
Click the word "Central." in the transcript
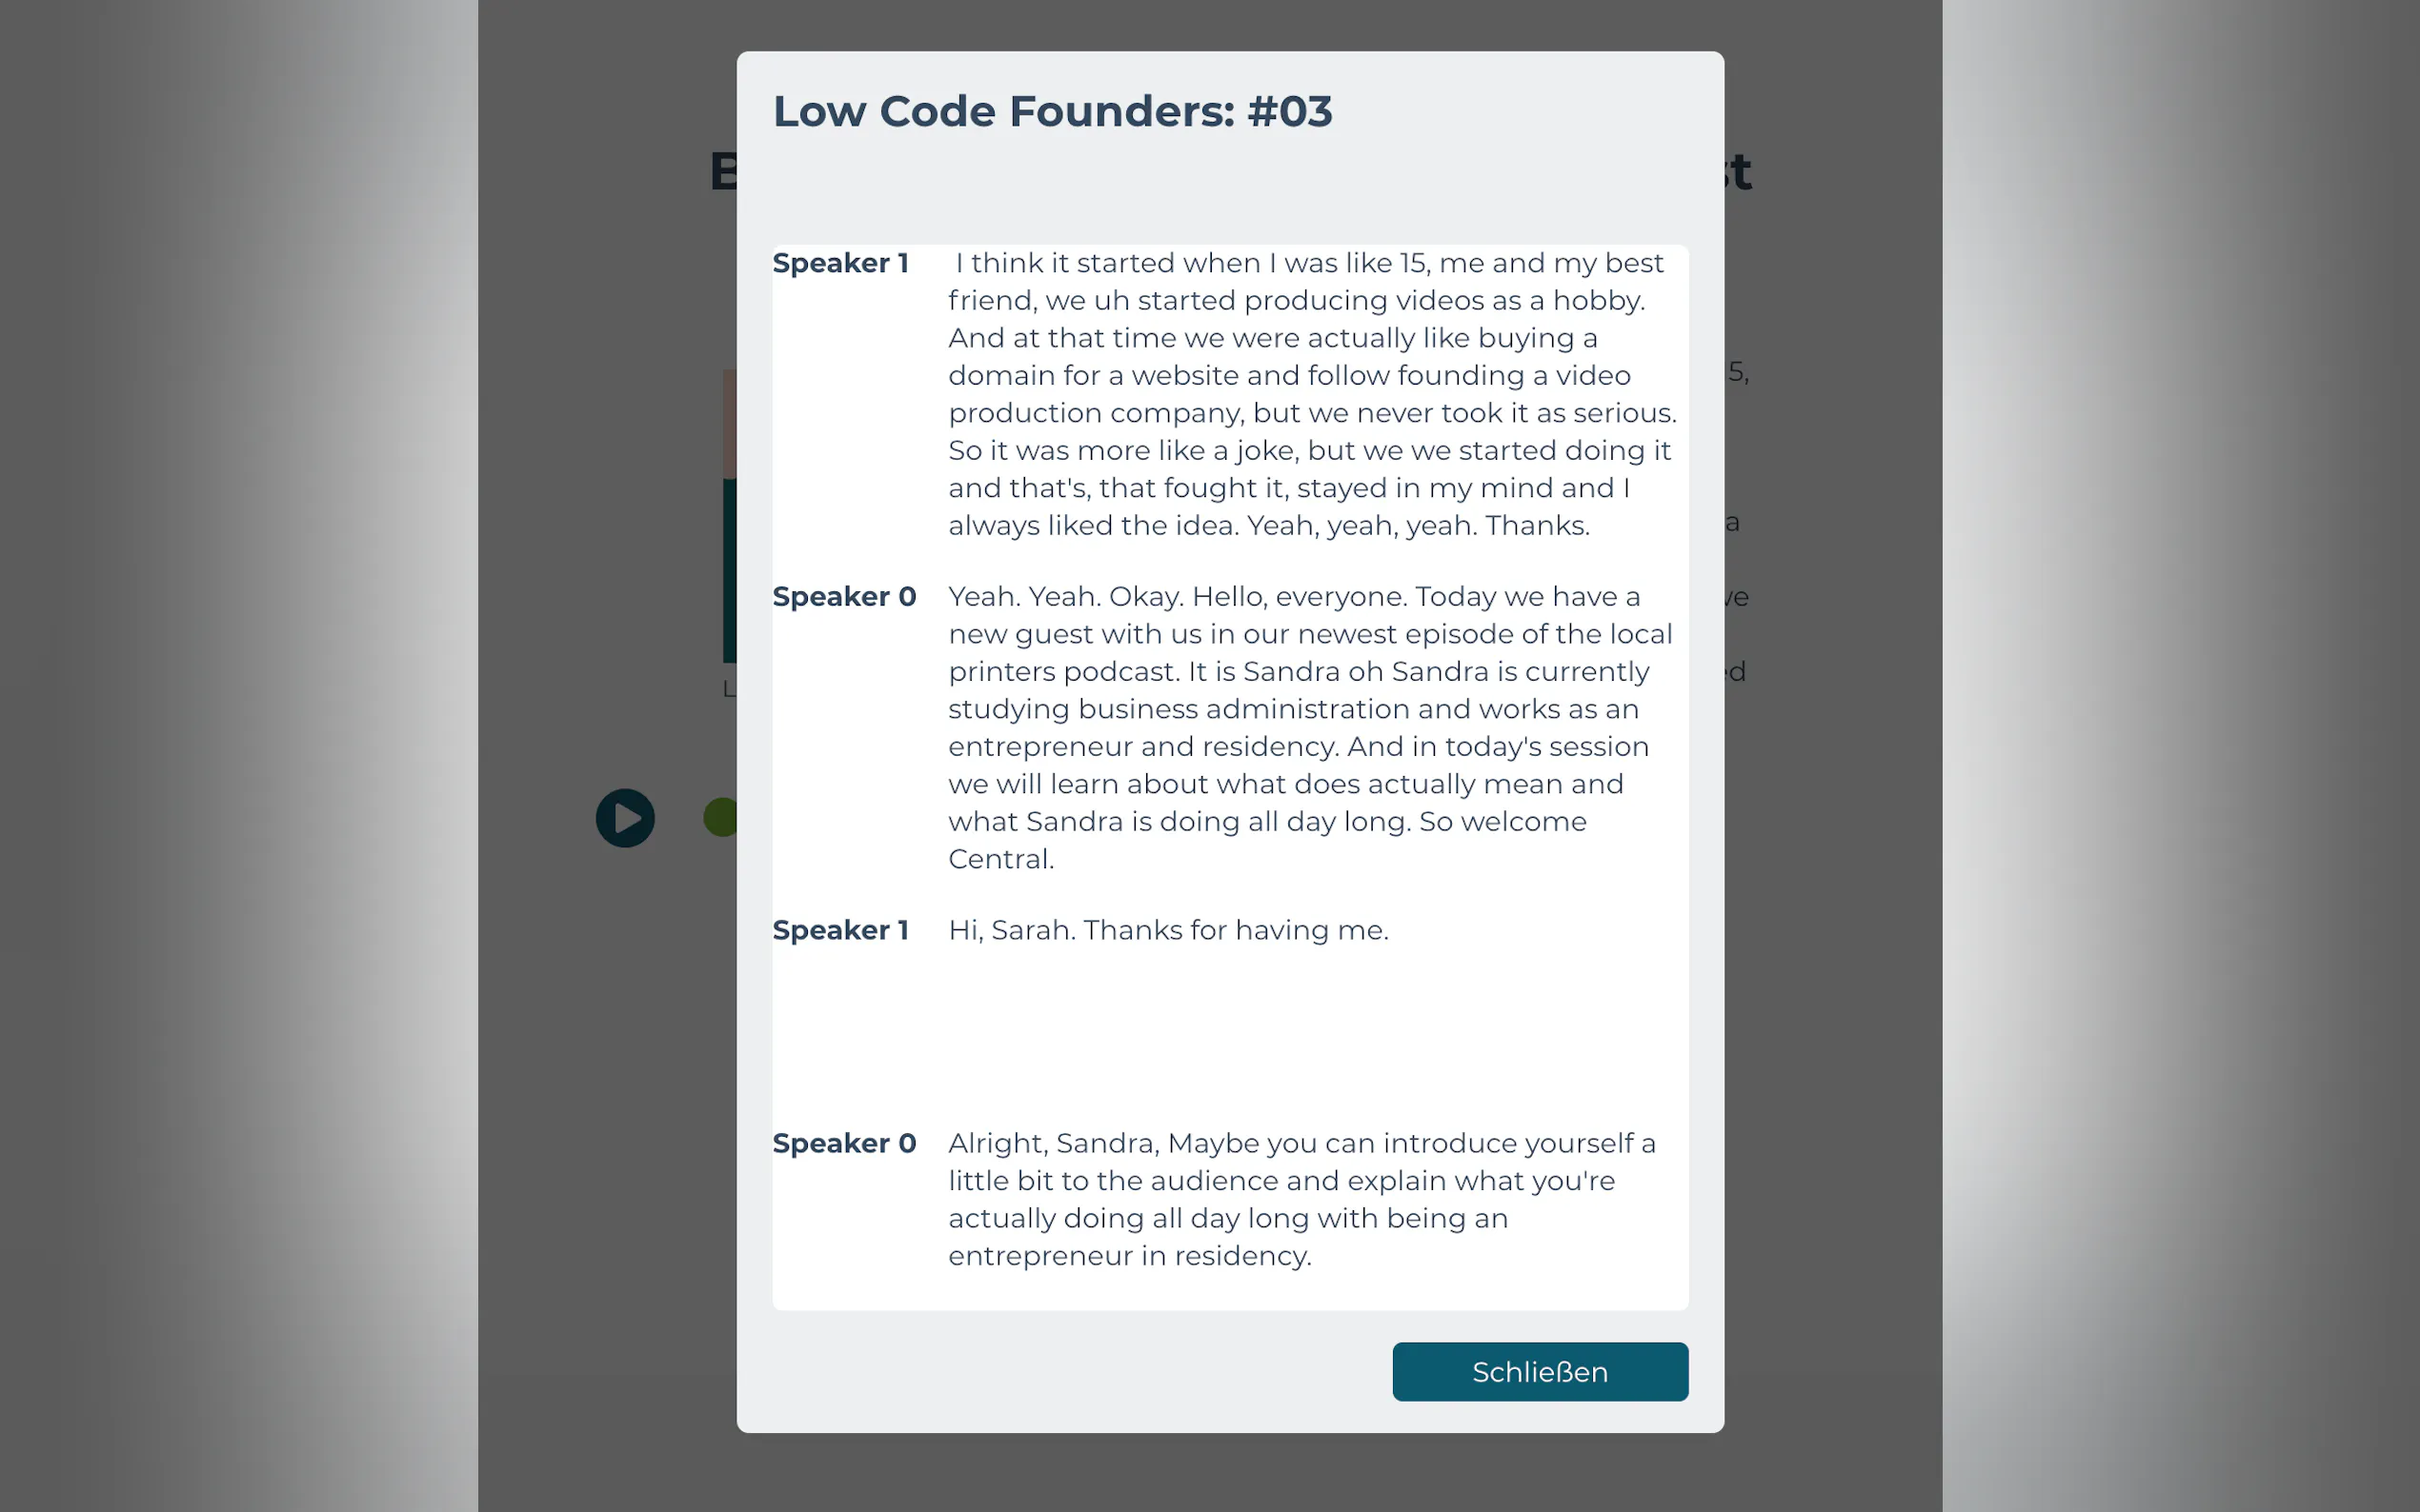point(1000,859)
